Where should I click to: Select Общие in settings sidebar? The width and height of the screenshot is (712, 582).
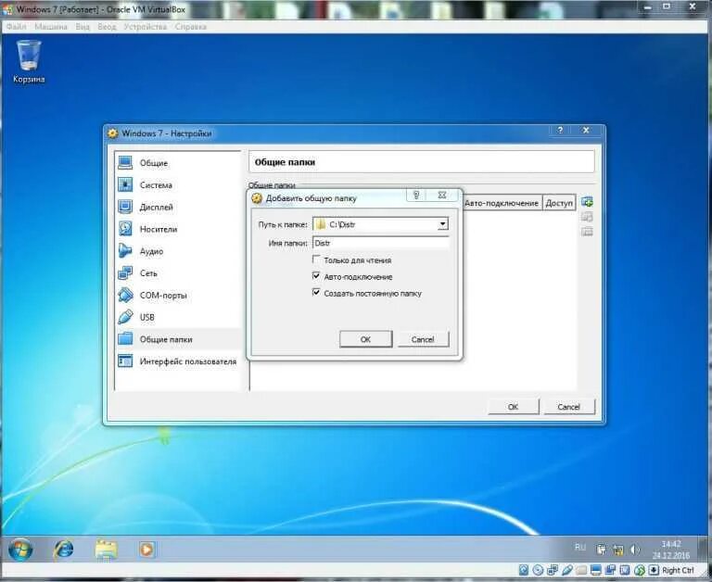[178, 163]
